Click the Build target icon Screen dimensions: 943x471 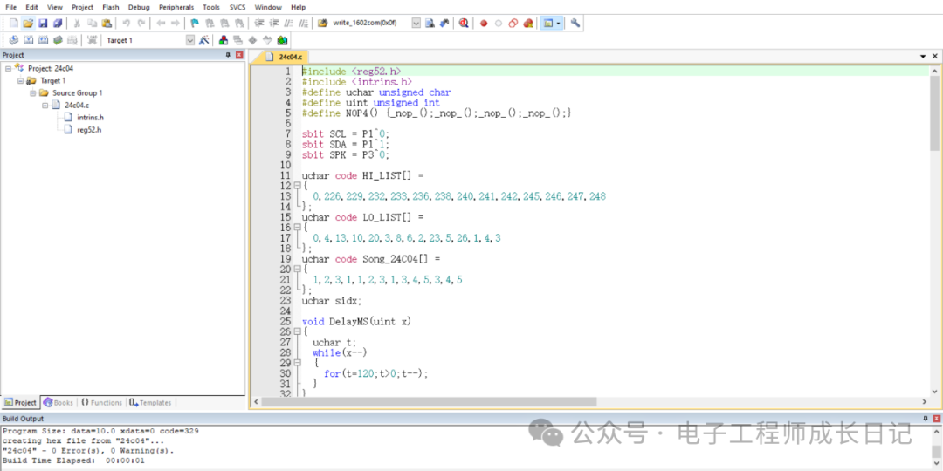28,40
